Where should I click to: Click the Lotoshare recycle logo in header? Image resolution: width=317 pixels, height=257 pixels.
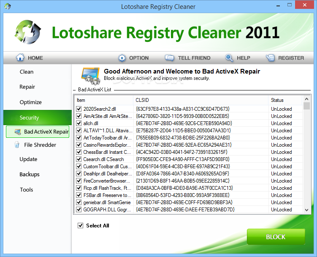point(28,32)
